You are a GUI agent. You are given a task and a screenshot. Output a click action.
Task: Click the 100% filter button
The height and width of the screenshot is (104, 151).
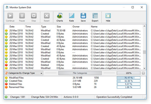pos(129,73)
